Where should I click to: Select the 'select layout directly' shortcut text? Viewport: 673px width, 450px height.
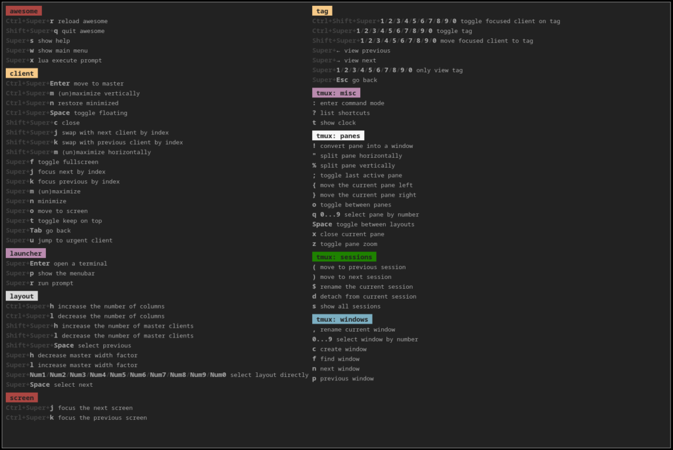(x=269, y=375)
